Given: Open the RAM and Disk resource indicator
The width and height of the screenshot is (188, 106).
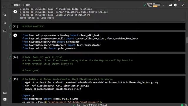Looking at the screenshot, I should click(154, 5).
